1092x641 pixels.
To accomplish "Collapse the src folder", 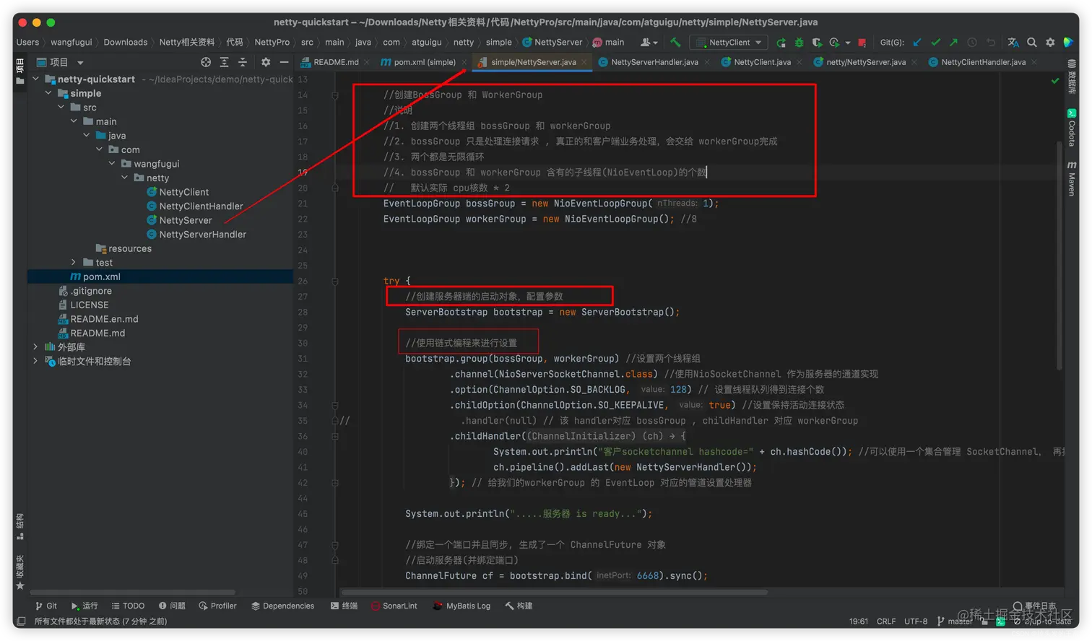I will 61,108.
